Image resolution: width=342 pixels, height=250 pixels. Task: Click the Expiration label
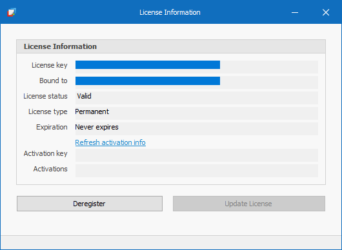coord(52,127)
